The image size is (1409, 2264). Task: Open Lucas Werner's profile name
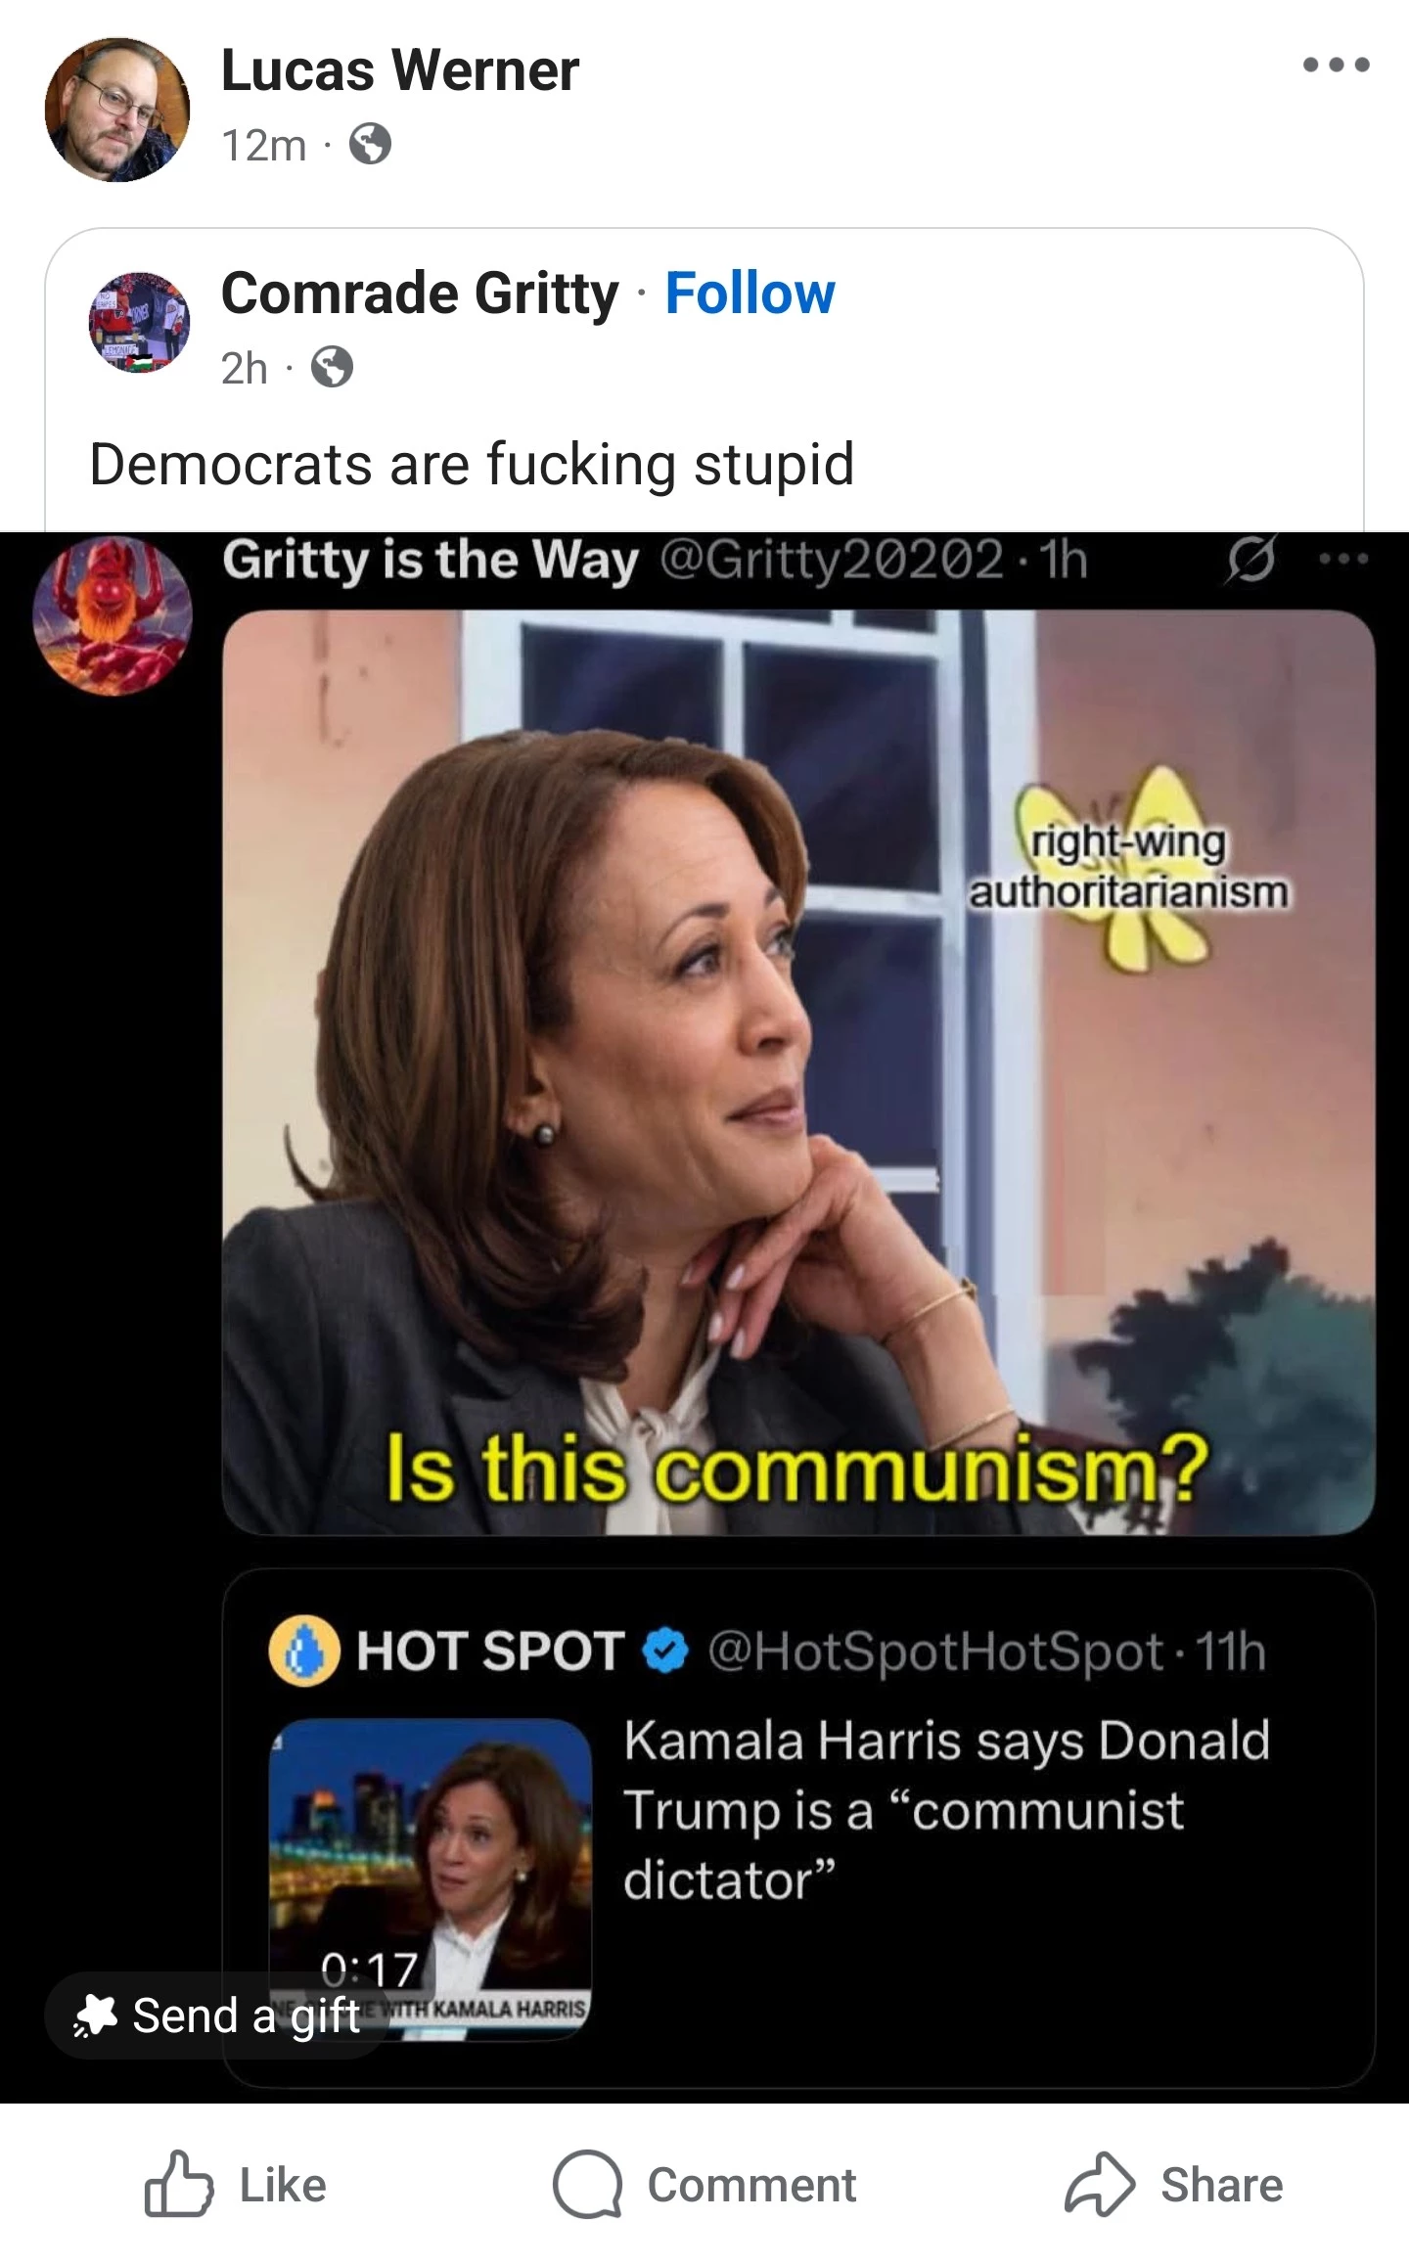tap(400, 70)
